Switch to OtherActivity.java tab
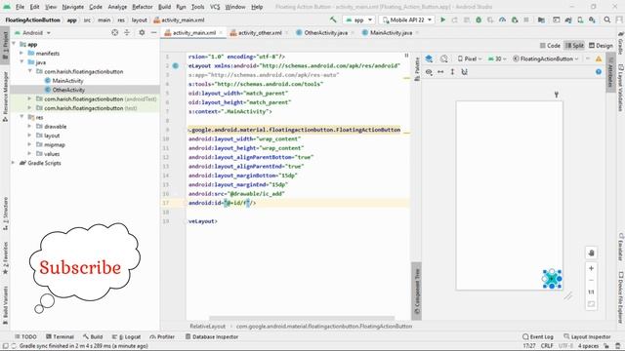This screenshot has height=351, width=625. (x=325, y=32)
